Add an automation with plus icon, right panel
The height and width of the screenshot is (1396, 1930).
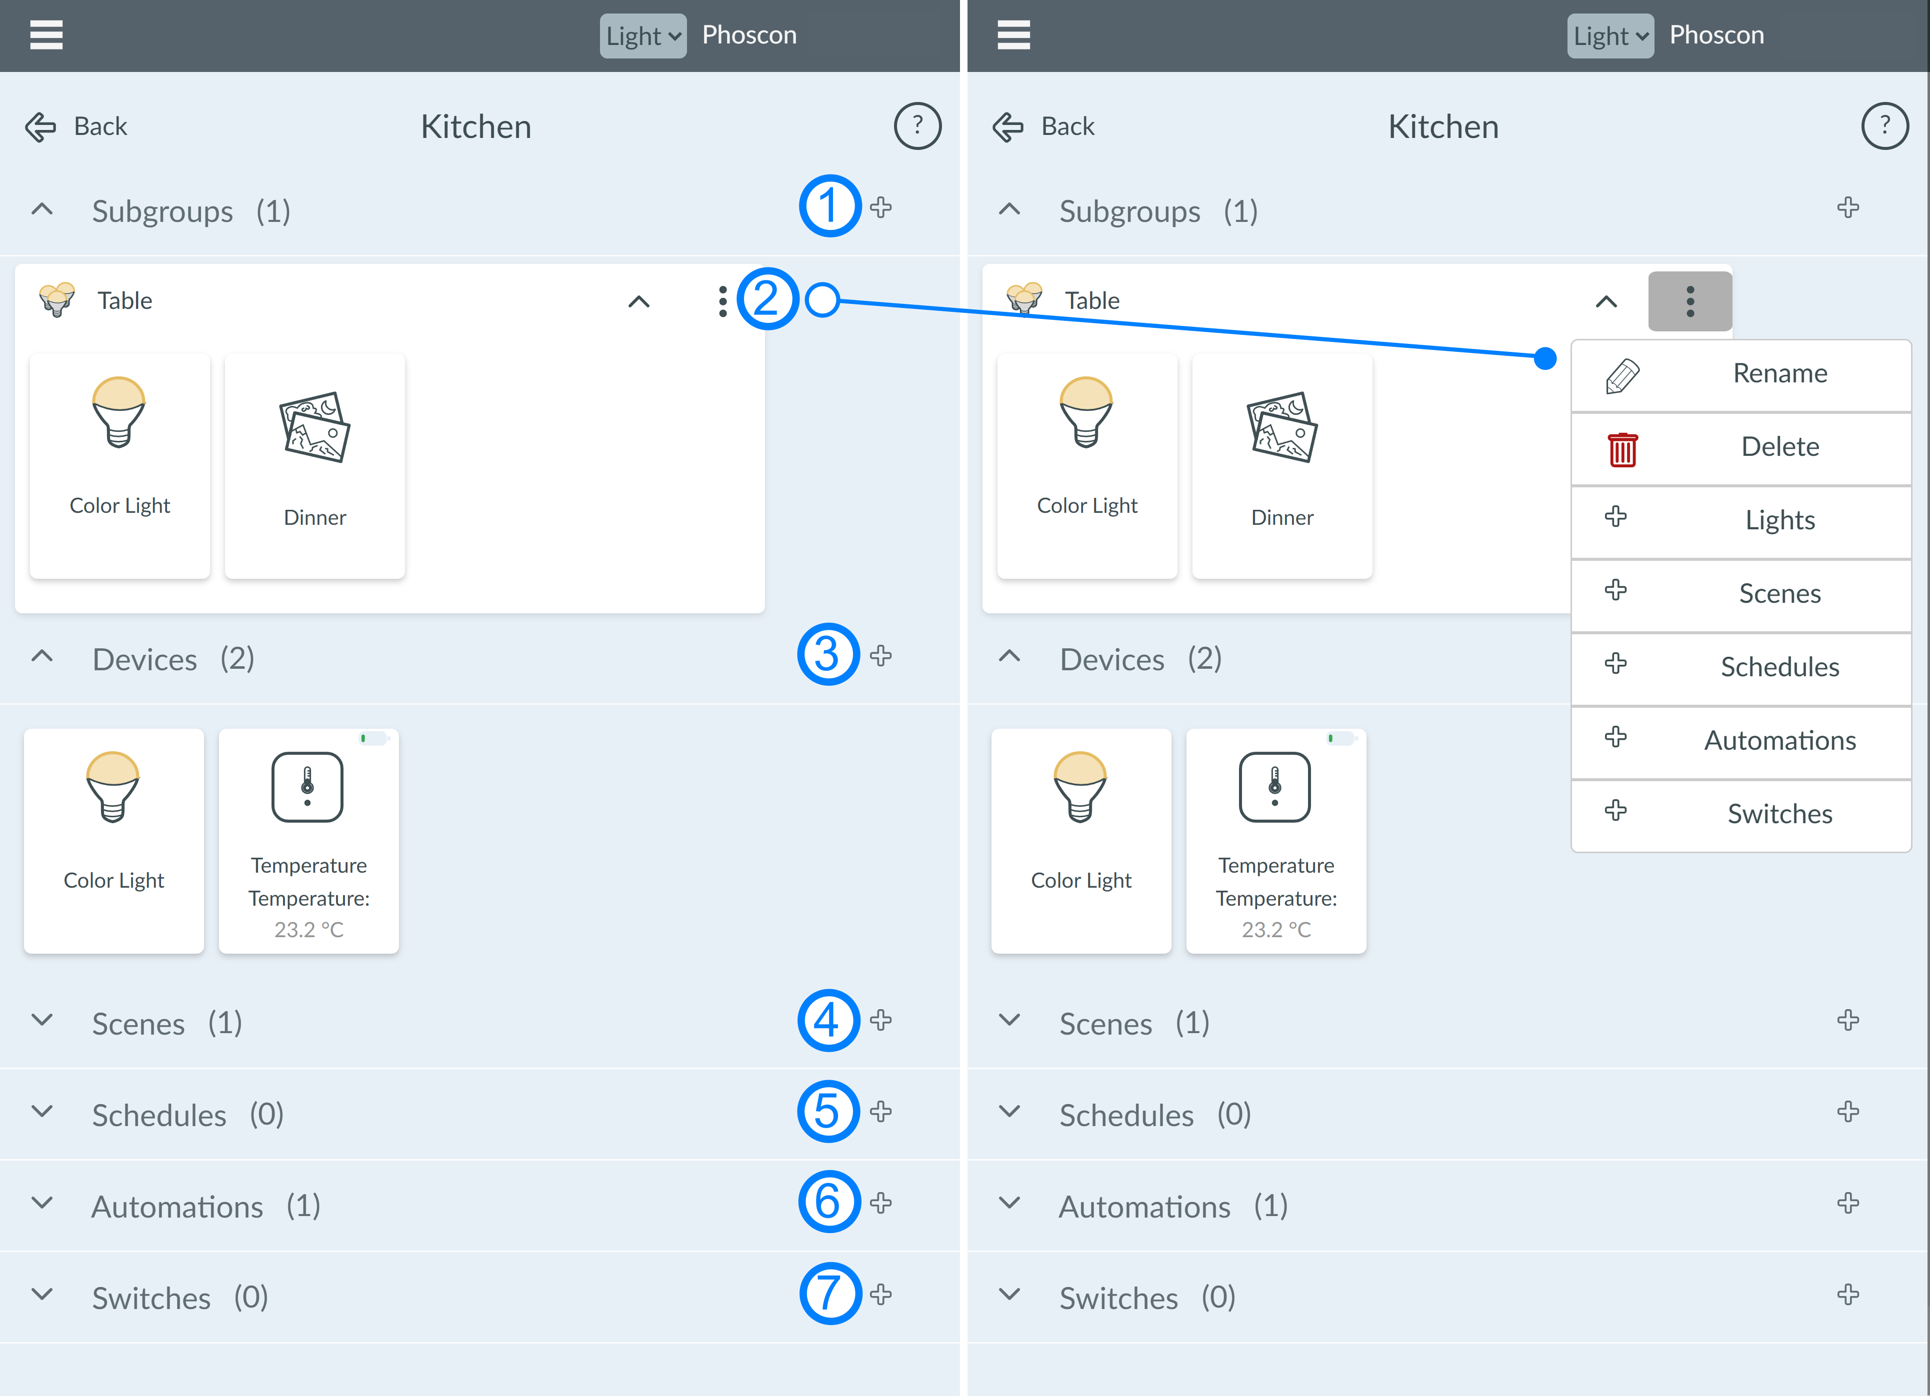[x=1848, y=1203]
